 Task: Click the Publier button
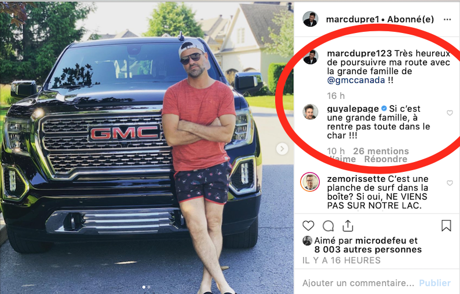(435, 283)
